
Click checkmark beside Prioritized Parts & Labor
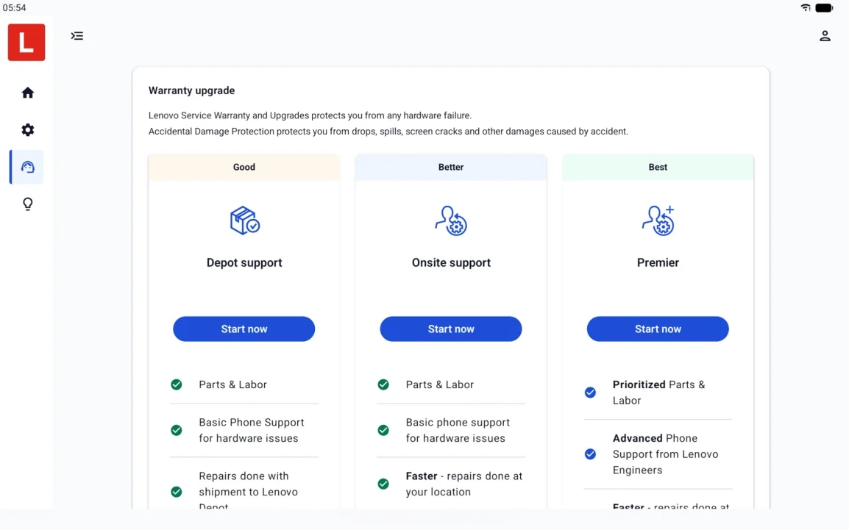tap(590, 393)
